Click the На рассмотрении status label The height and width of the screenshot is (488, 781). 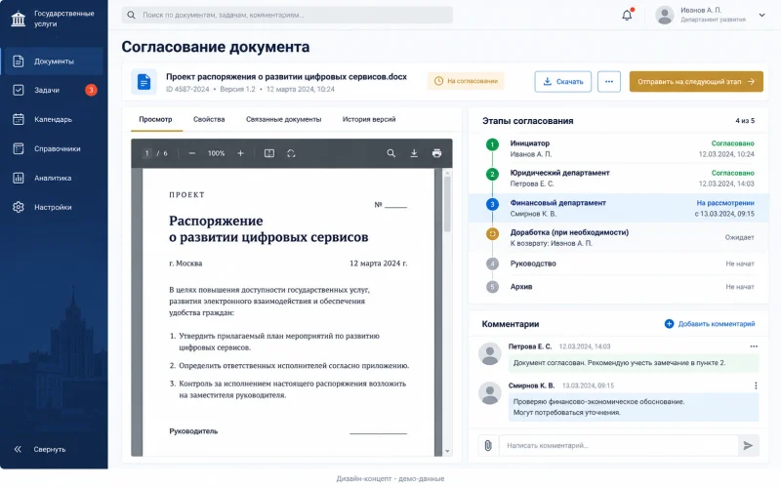[725, 203]
